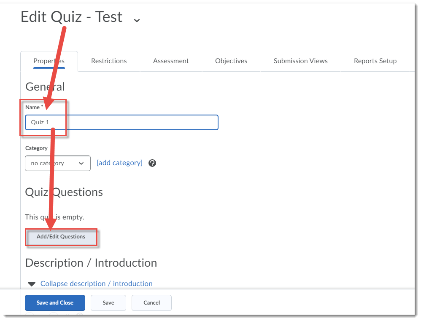Open the "no category" dropdown

[x=57, y=163]
